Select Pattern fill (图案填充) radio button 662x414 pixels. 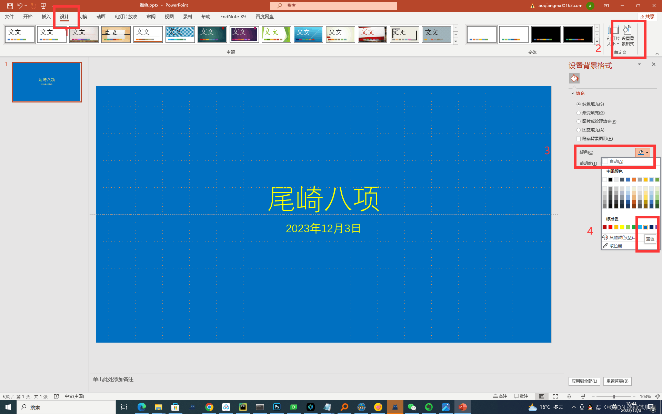(579, 130)
